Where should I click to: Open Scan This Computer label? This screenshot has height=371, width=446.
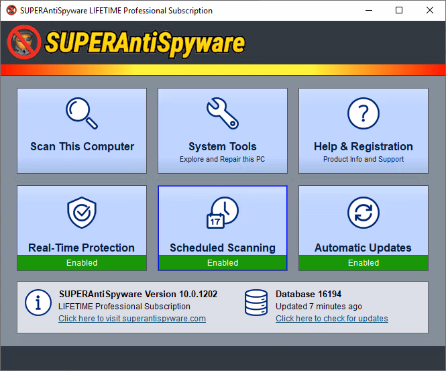(x=82, y=146)
